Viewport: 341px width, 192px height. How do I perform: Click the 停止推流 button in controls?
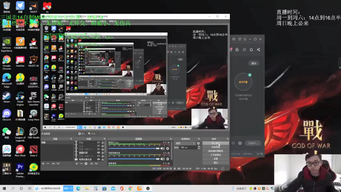pos(216,143)
